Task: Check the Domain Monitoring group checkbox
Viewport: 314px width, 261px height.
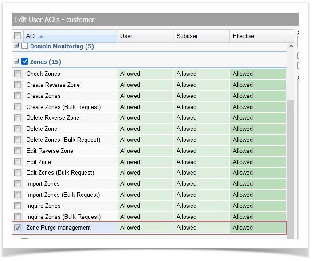Action: click(x=25, y=46)
